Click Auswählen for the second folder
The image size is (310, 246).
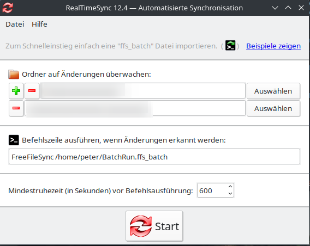pyautogui.click(x=273, y=108)
